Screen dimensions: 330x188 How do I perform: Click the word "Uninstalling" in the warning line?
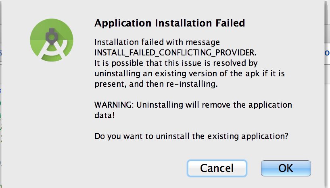click(x=160, y=105)
